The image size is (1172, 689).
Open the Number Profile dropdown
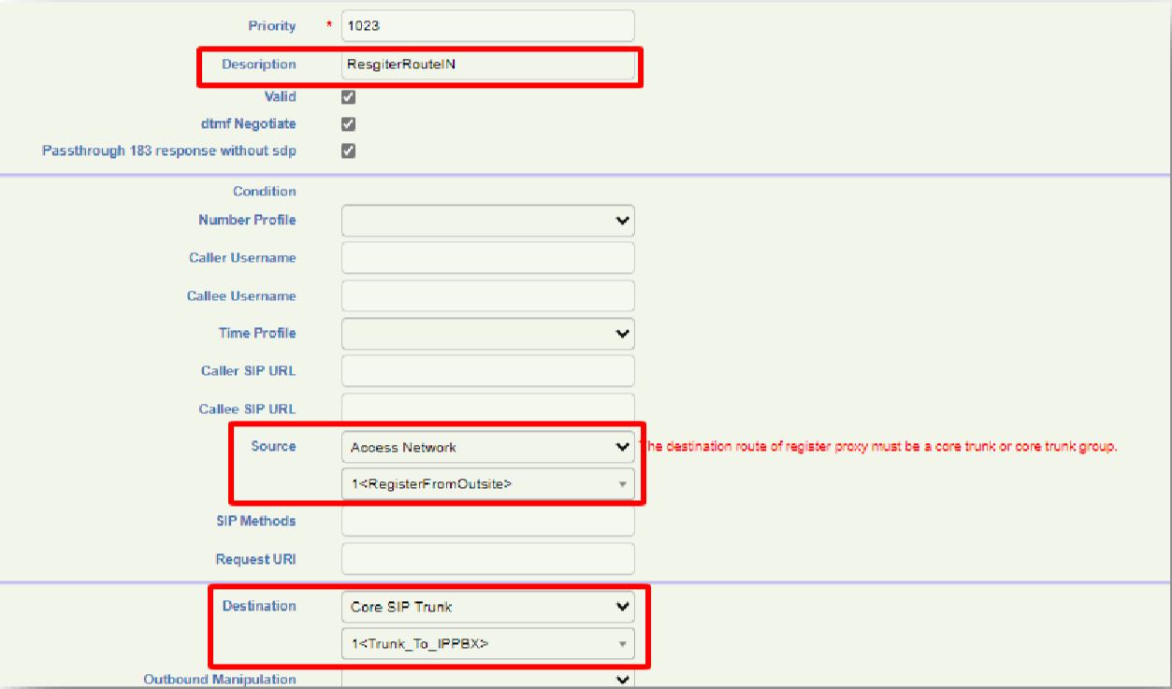pos(487,221)
